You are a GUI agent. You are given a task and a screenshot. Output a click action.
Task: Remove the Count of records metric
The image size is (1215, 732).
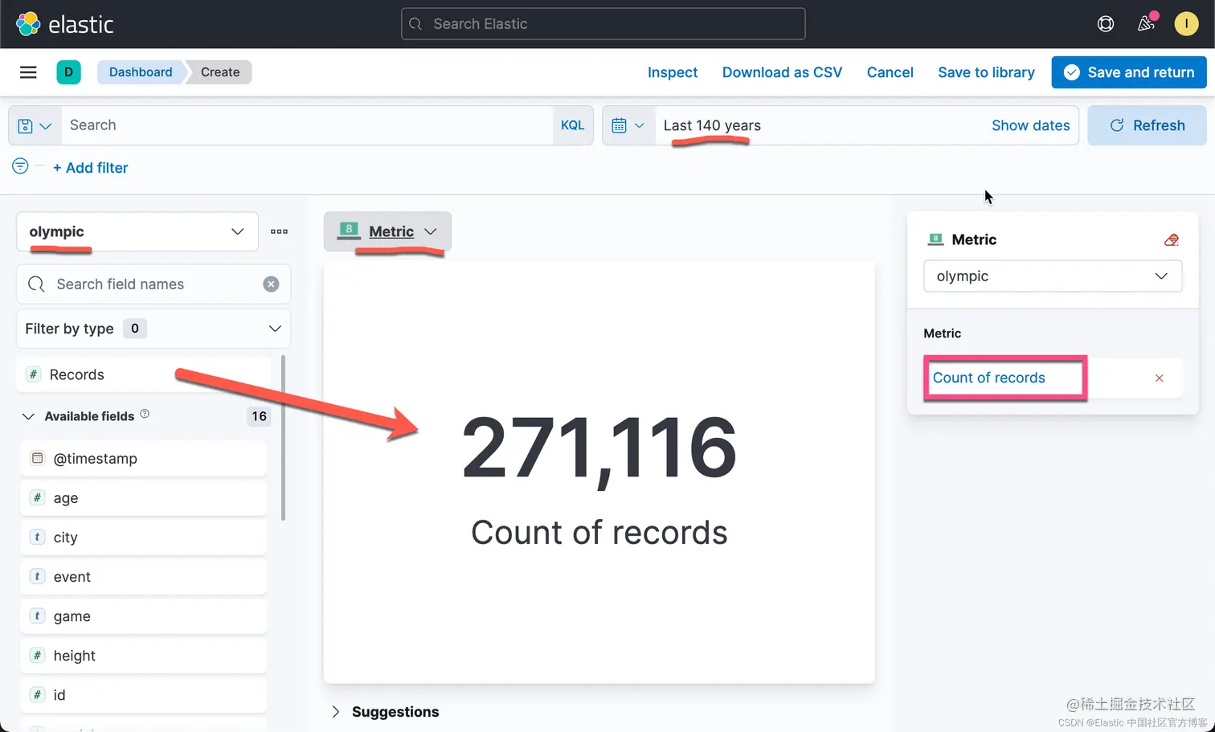(1159, 378)
